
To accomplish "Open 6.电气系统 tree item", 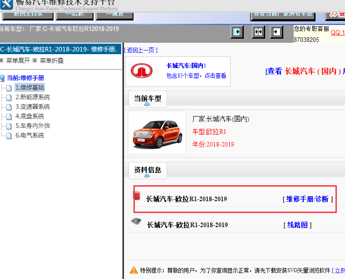I will point(30,136).
